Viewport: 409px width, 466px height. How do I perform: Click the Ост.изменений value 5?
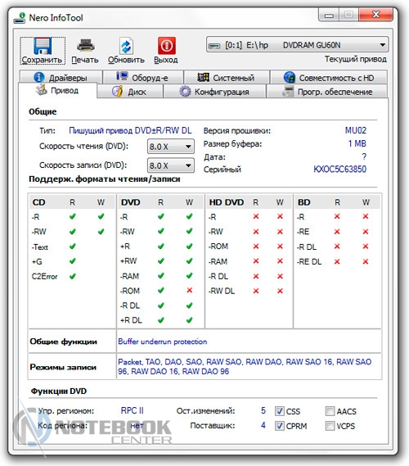pos(263,411)
